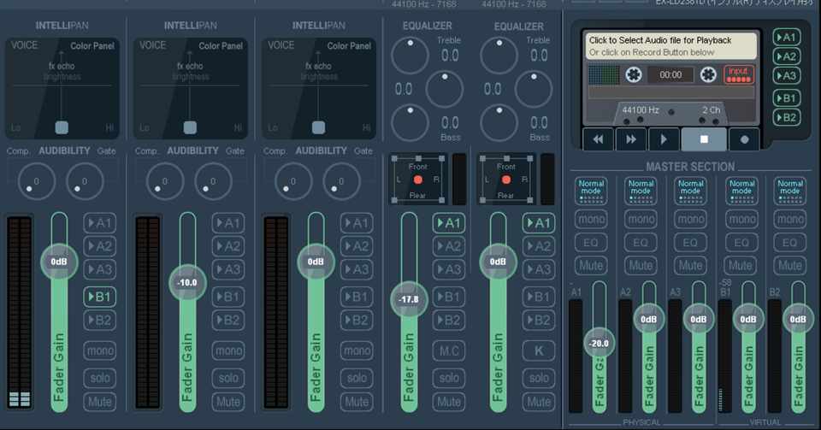Toggle the K karaoke button

click(538, 350)
